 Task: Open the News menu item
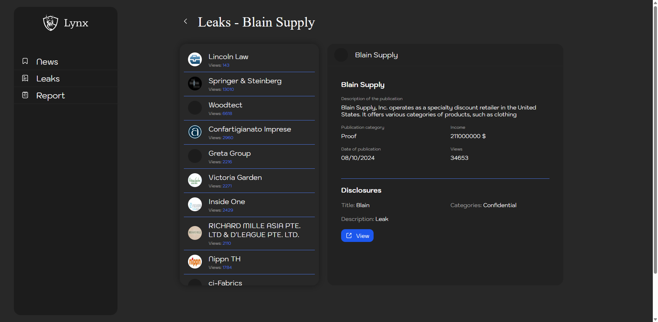pyautogui.click(x=47, y=62)
